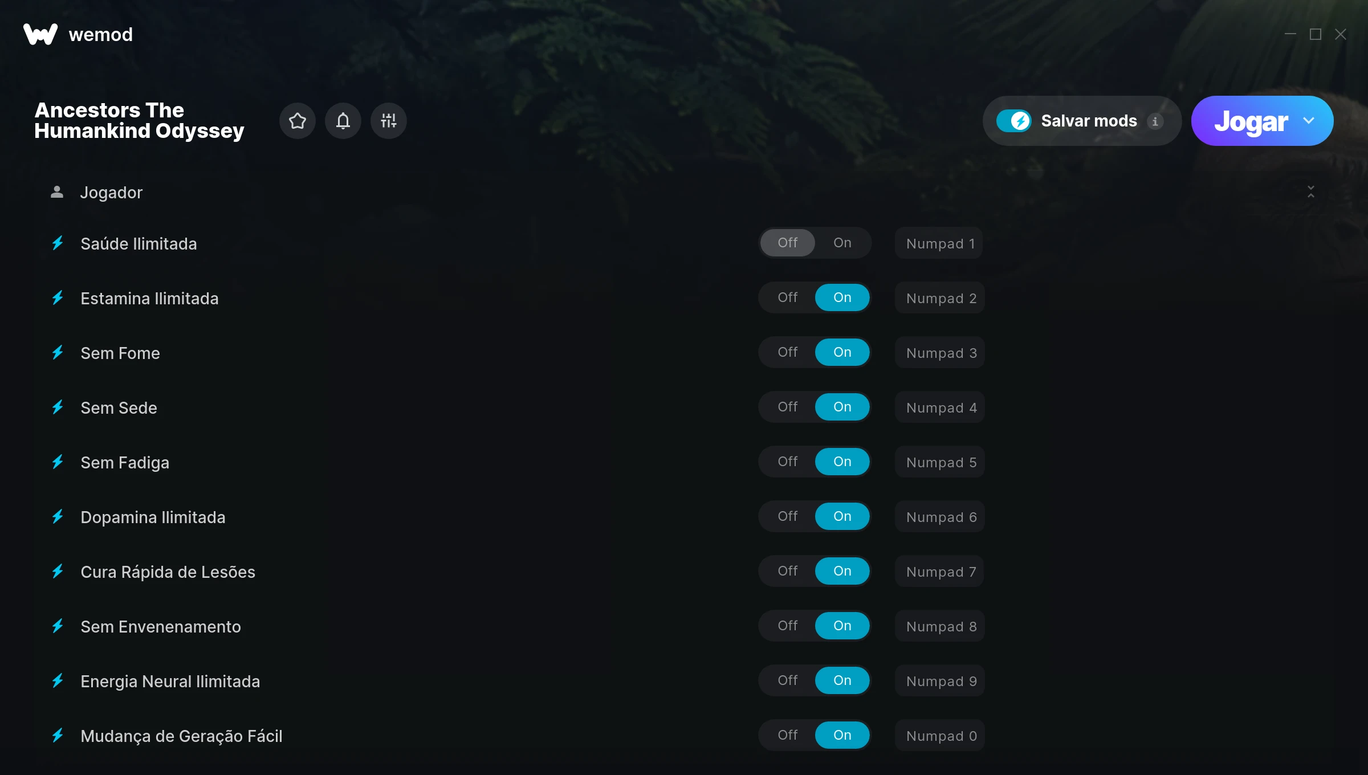Turn off Estamina Ilimitada

coord(788,297)
